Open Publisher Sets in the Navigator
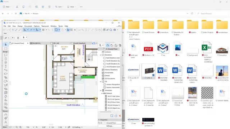This screenshot has height=129, width=230. click(120, 45)
